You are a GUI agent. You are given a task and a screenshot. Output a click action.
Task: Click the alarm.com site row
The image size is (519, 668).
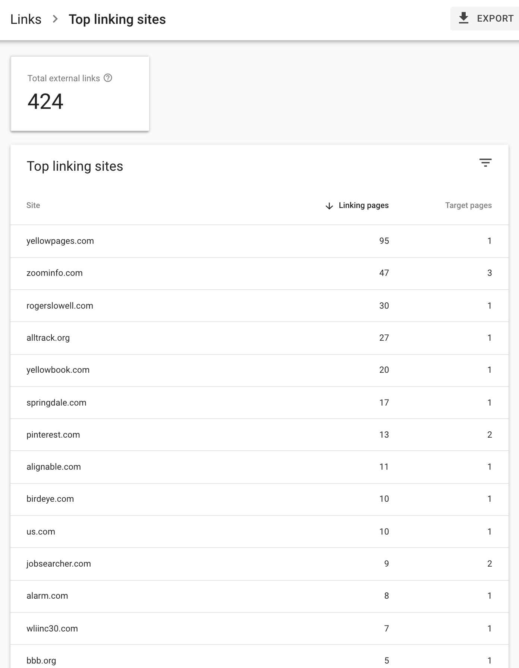pyautogui.click(x=47, y=596)
